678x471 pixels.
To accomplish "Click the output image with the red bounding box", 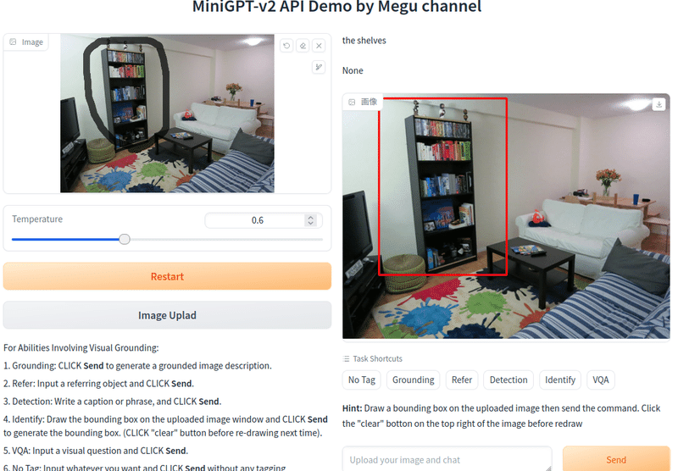I will (x=506, y=216).
